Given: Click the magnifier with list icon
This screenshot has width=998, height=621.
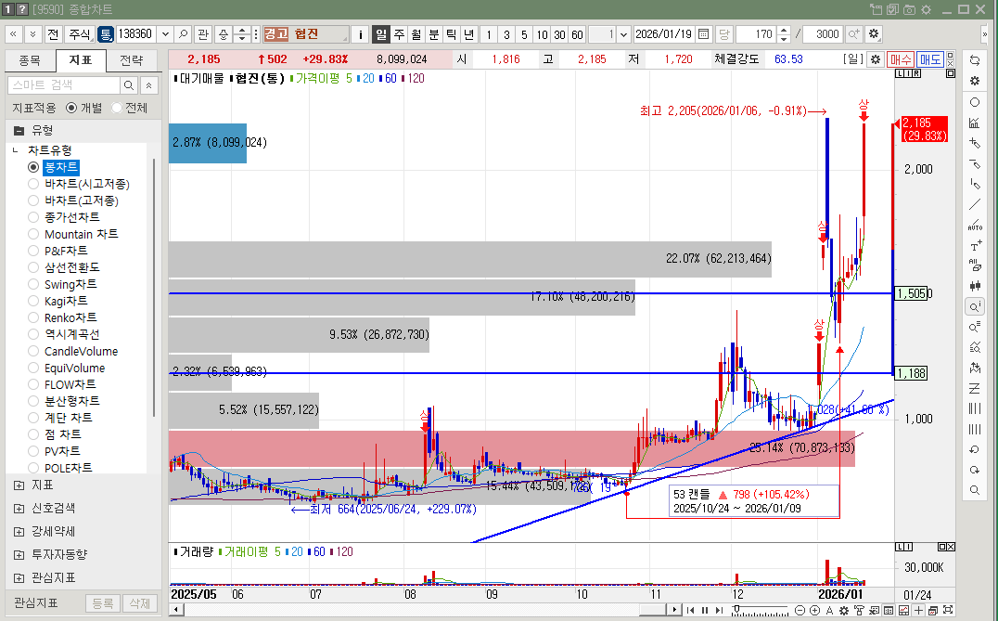Looking at the screenshot, I should pyautogui.click(x=975, y=327).
